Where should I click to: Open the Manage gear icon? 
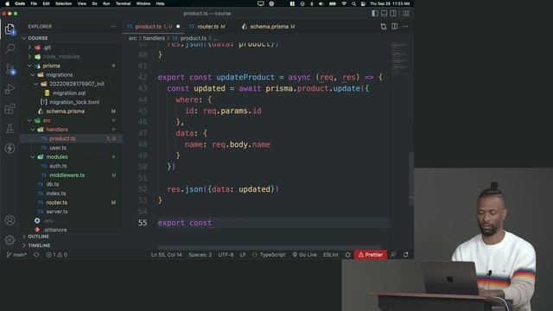[10, 240]
